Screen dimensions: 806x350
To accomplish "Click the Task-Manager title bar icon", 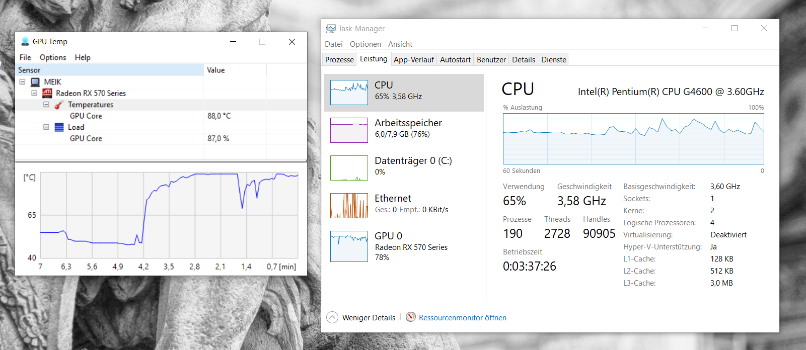I will [331, 29].
